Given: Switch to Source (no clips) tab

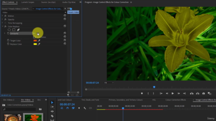Looking at the screenshot, I should point(48,2).
